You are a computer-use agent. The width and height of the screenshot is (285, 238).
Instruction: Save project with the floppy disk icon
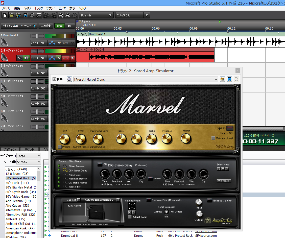(x=25, y=15)
